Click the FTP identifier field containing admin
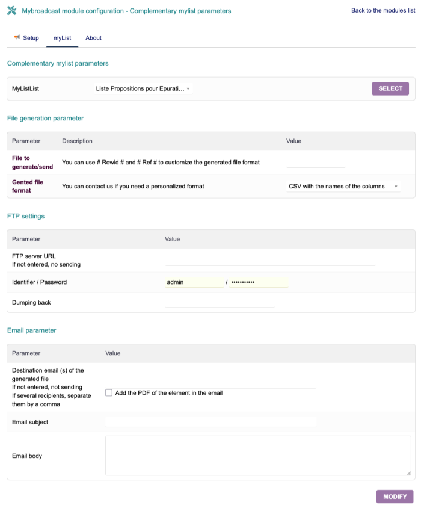421x511 pixels. pos(194,282)
